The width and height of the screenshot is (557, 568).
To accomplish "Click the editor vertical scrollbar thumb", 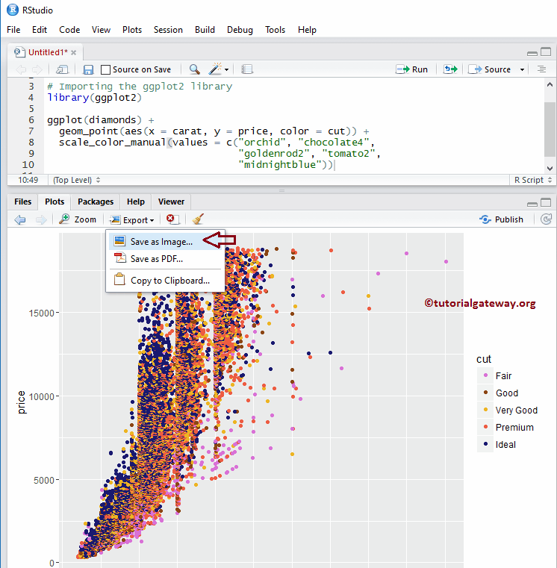I will click(550, 129).
